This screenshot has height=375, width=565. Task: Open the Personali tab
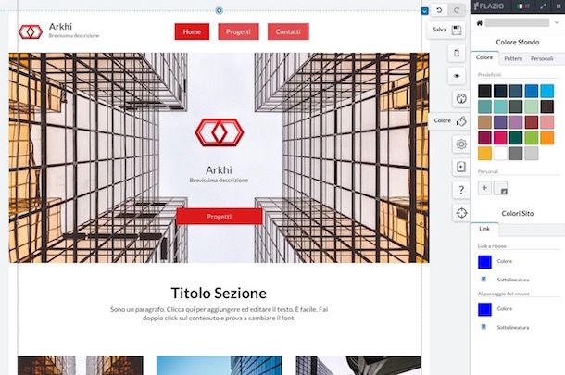[x=542, y=58]
